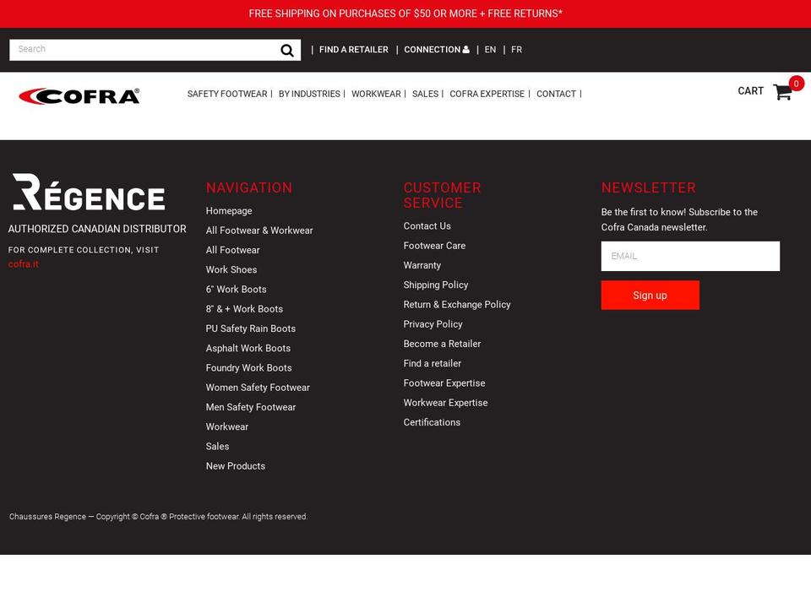Open Privacy Policy link
The image size is (811, 608).
pos(433,324)
